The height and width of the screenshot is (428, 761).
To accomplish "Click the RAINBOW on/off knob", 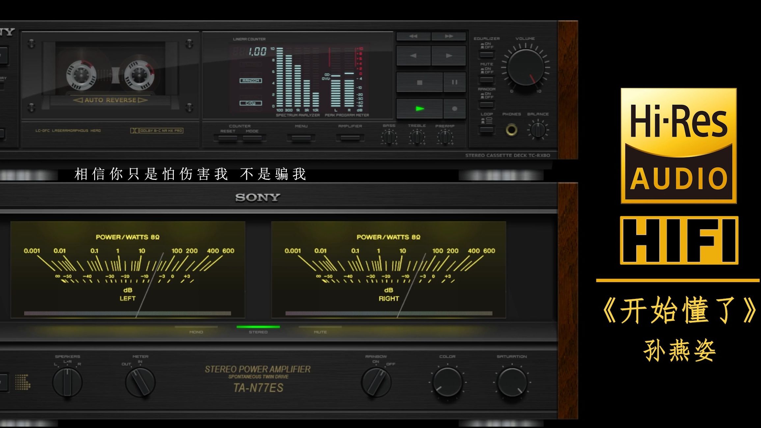I will (376, 382).
